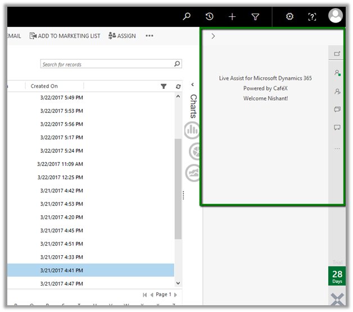This screenshot has width=353, height=312.
Task: Open advanced find funnel icon in top bar
Action: click(x=255, y=17)
